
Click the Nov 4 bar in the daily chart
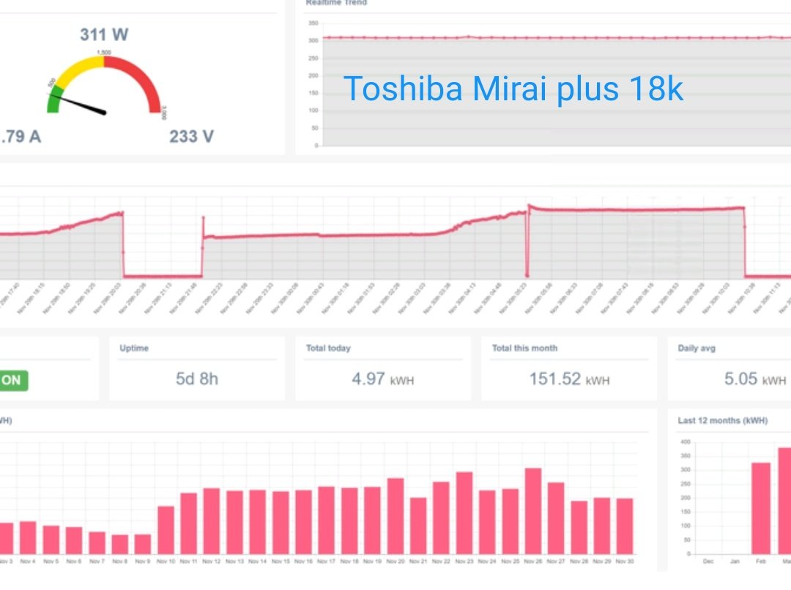[x=28, y=537]
